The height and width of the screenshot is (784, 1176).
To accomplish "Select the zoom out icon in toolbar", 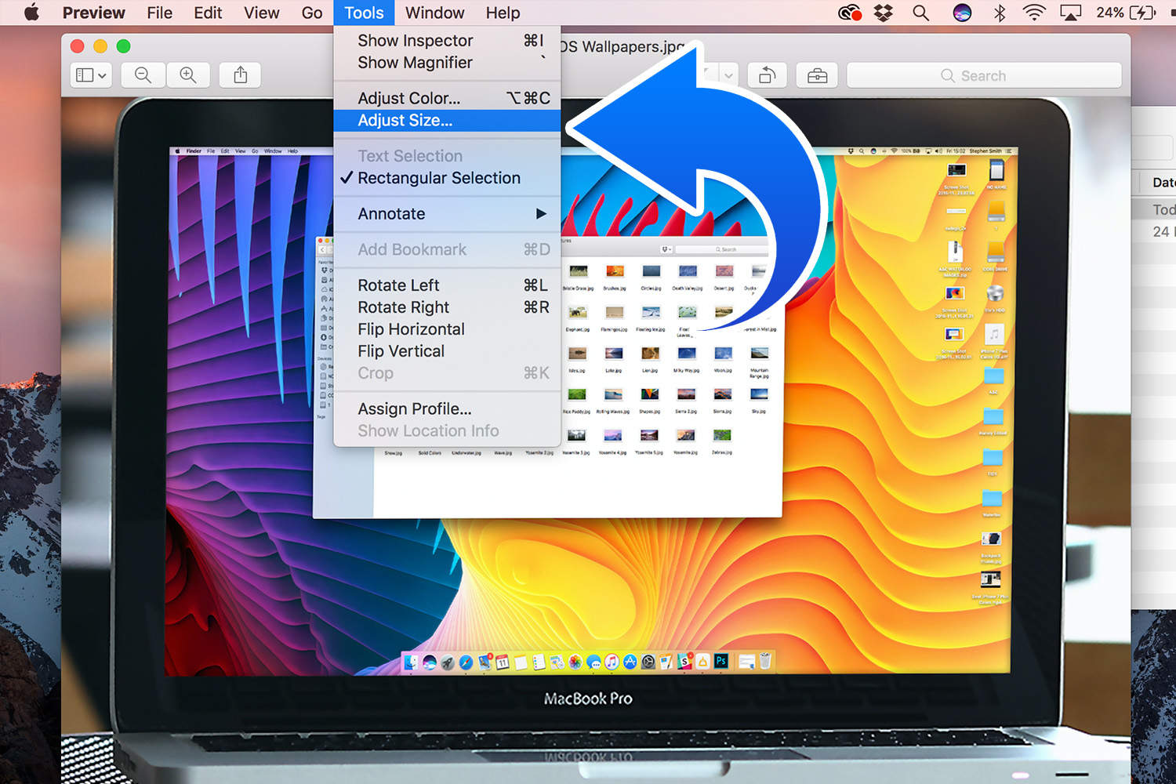I will pyautogui.click(x=143, y=74).
